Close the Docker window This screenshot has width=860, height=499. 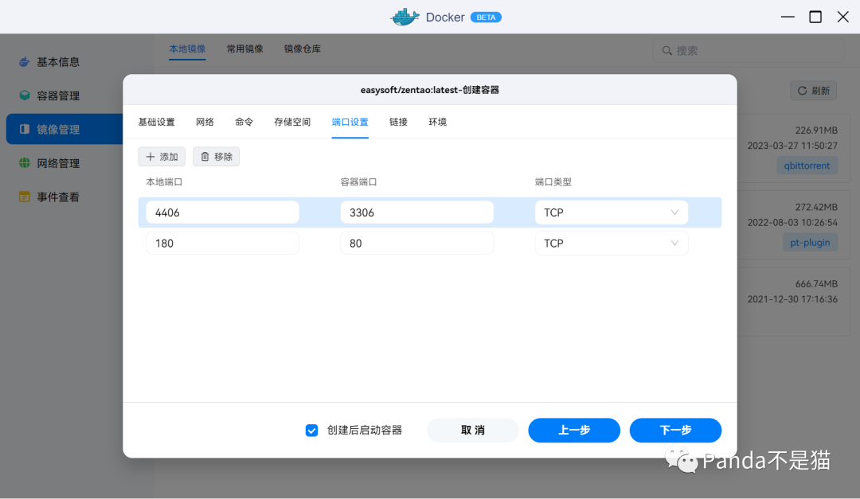[x=843, y=17]
